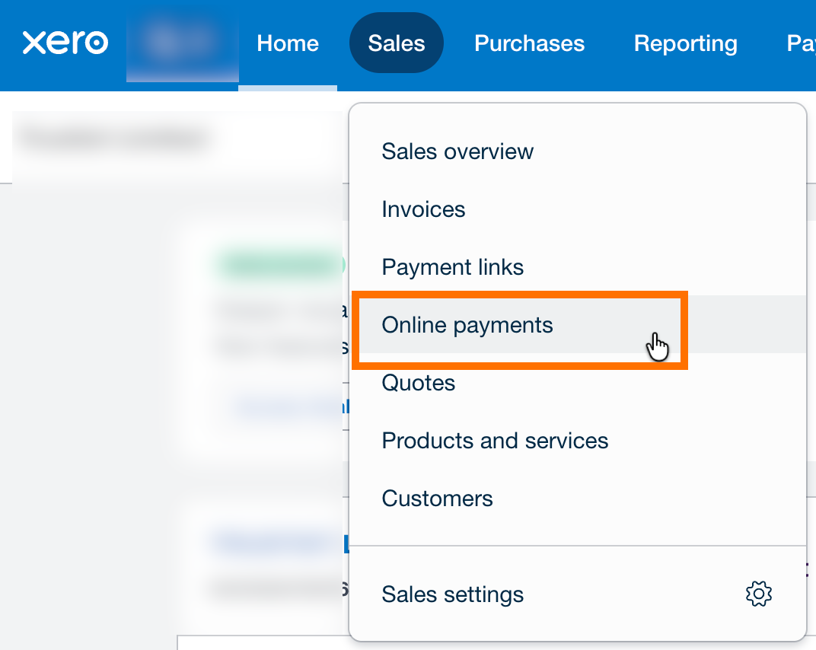The image size is (816, 650).
Task: Collapse the Sales dropdown in navigation bar
Action: (396, 43)
